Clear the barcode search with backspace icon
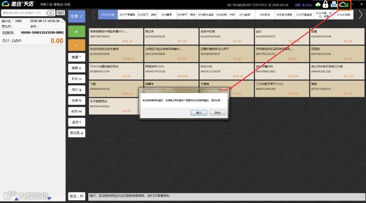This screenshot has height=203, width=366. (50, 13)
